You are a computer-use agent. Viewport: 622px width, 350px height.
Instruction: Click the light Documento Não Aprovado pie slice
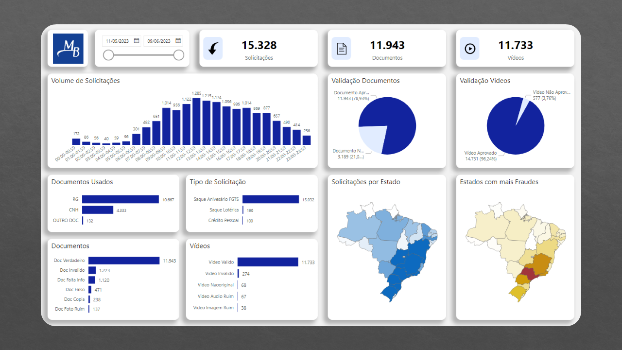click(x=371, y=139)
